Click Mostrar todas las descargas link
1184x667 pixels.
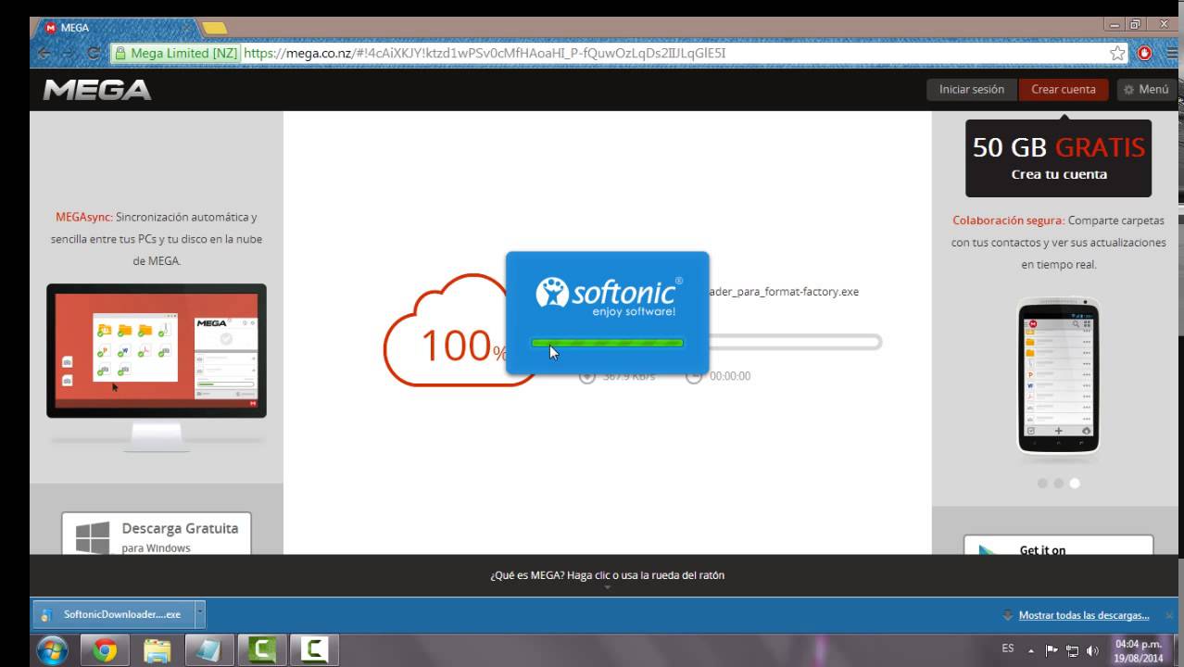1084,615
